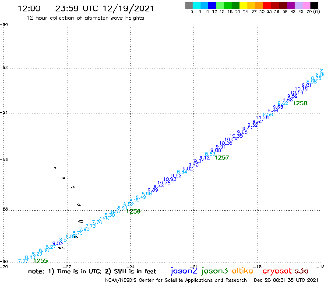Click the 9.86 wave height value
This screenshot has height=284, width=324.
click(x=273, y=111)
